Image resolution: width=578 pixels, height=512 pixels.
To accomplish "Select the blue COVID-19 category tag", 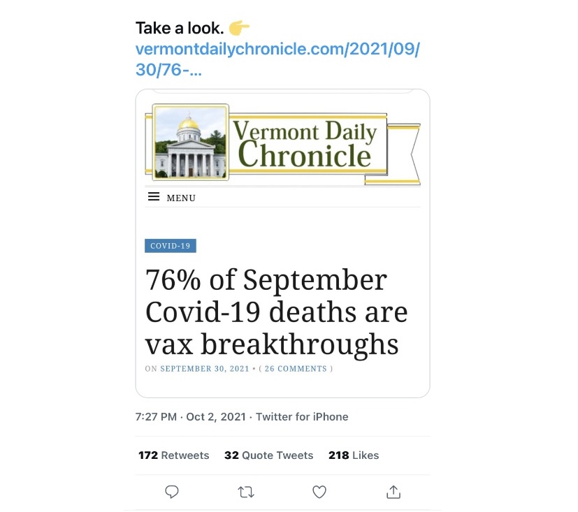I will (x=171, y=246).
